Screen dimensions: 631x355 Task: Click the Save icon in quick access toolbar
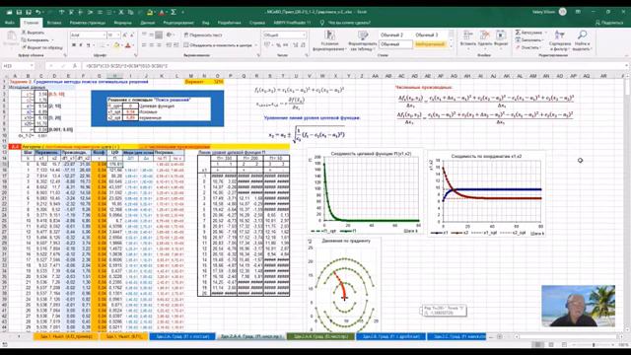coord(19,13)
